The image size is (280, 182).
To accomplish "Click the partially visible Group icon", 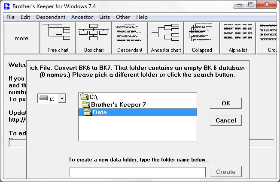I will point(269,38).
